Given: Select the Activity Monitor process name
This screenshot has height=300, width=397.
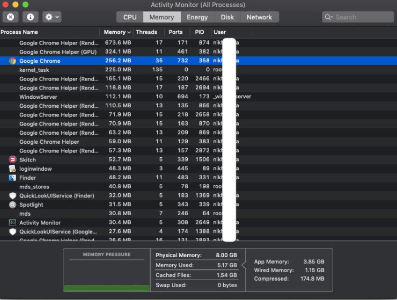Looking at the screenshot, I should pos(40,223).
